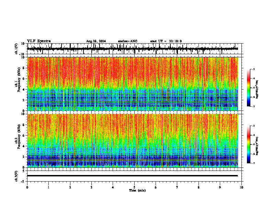Viewport: 272px width, 210px height.
Task: Click the "2" kHz tick on ch.2 frequency axis
Action: tap(24, 157)
